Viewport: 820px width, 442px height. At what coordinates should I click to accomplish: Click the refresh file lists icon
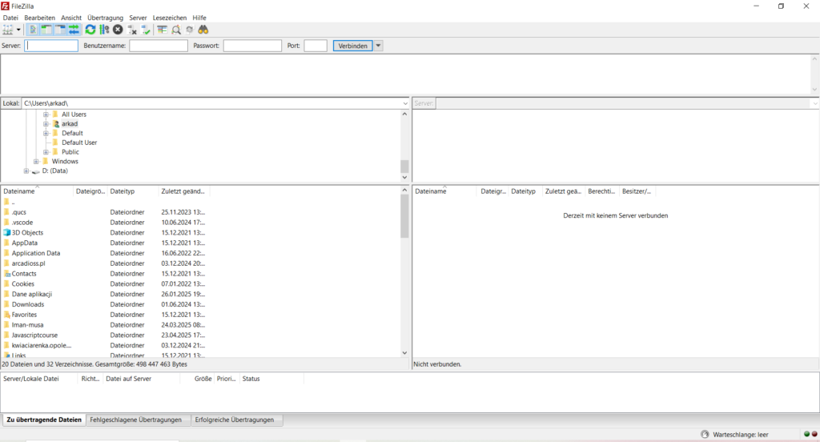90,30
